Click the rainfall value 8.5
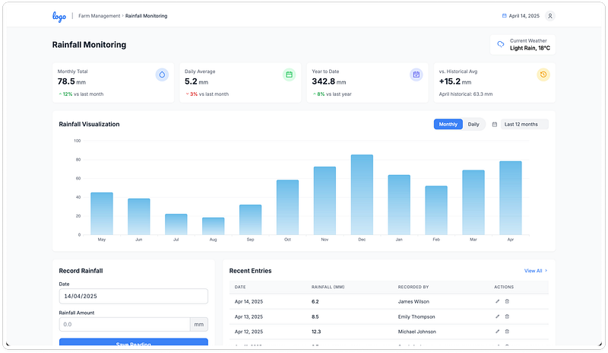This screenshot has width=608, height=353. click(315, 316)
